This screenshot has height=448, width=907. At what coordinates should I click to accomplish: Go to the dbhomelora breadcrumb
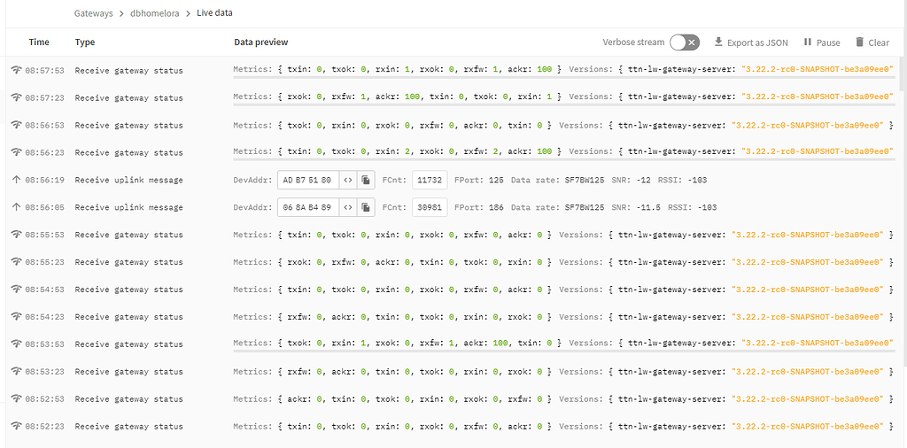(x=154, y=13)
